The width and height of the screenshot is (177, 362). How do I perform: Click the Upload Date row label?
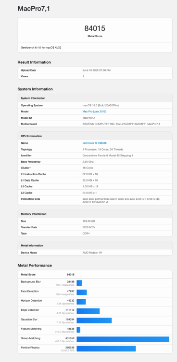[28, 70]
